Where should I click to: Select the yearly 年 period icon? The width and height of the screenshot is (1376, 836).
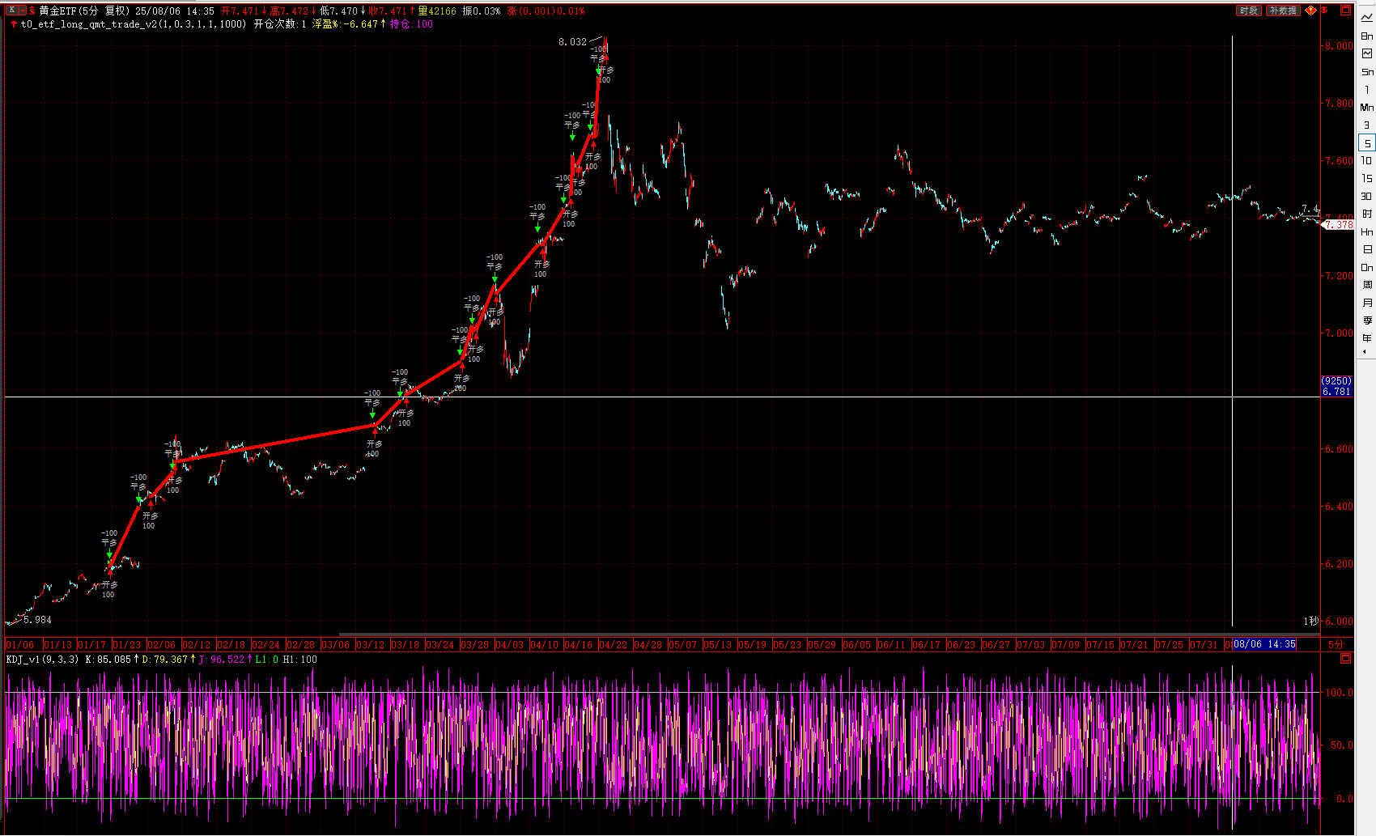1367,338
